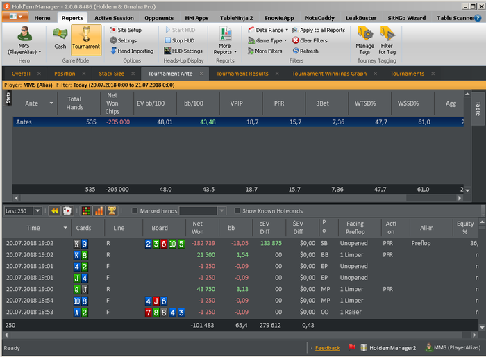Click the orange bar chart icon

pyautogui.click(x=99, y=211)
